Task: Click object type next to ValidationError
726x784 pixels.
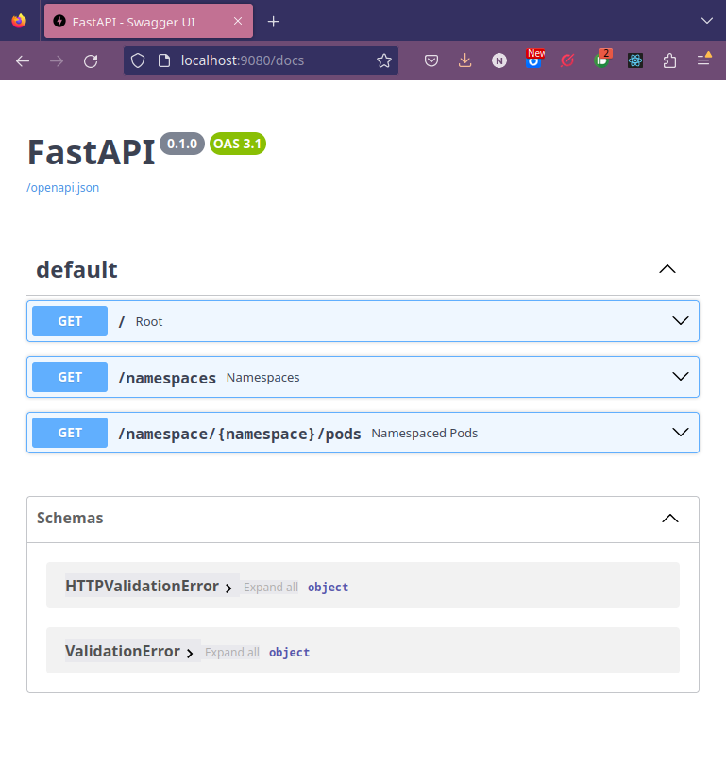Action: (289, 653)
